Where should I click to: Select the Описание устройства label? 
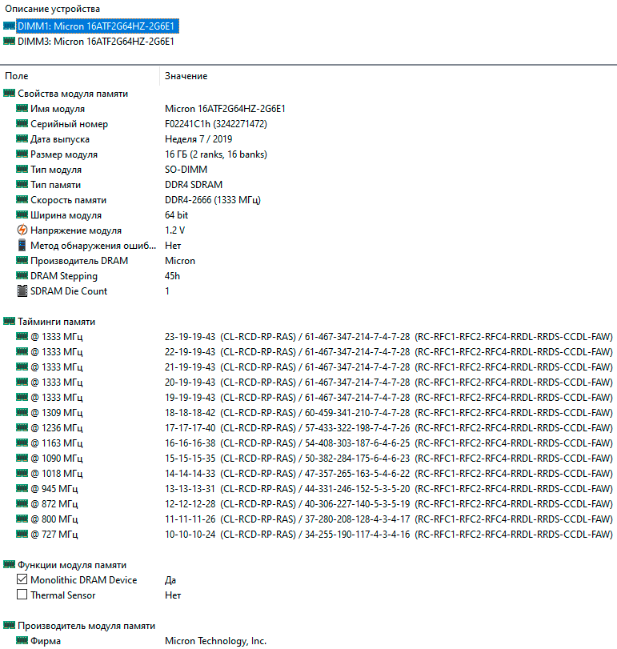pos(53,9)
